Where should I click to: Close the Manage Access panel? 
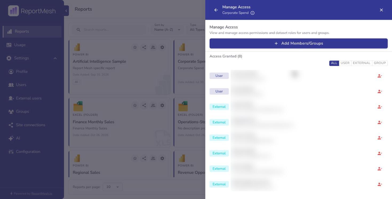click(381, 10)
